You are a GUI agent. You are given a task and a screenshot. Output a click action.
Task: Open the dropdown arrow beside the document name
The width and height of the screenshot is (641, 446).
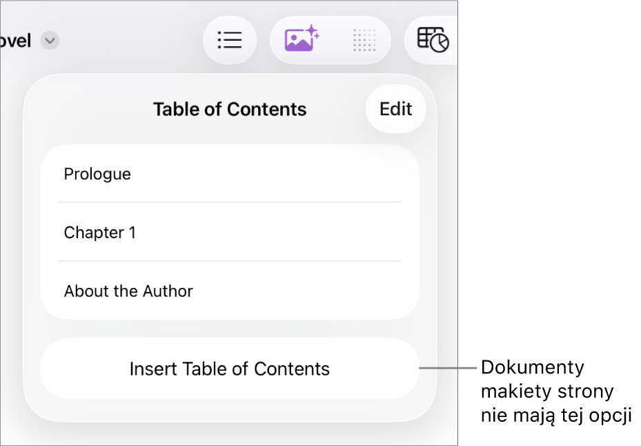(x=50, y=41)
